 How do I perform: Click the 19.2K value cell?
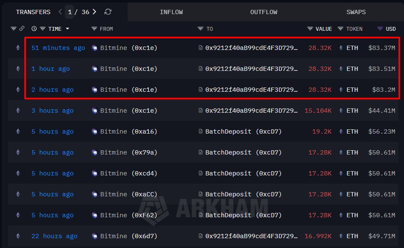(x=322, y=131)
